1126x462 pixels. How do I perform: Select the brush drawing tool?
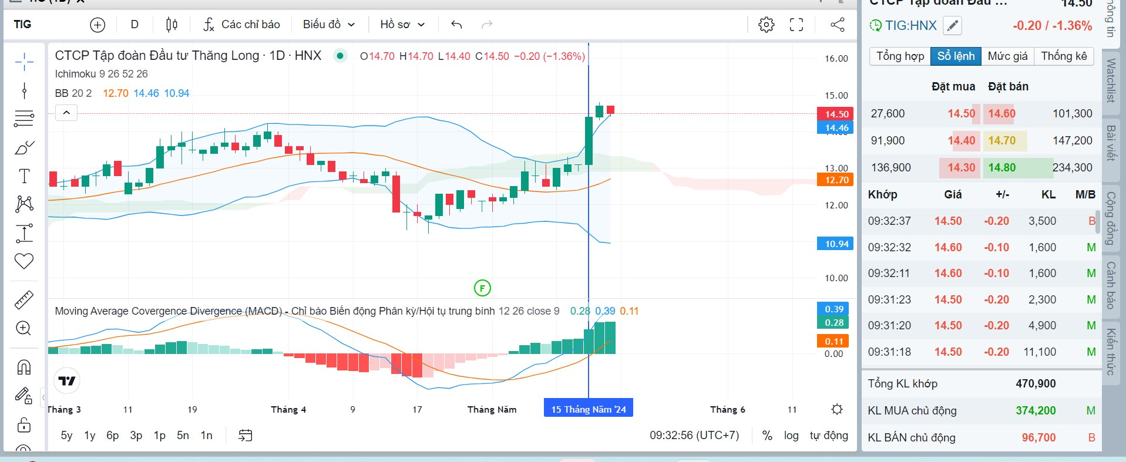24,147
